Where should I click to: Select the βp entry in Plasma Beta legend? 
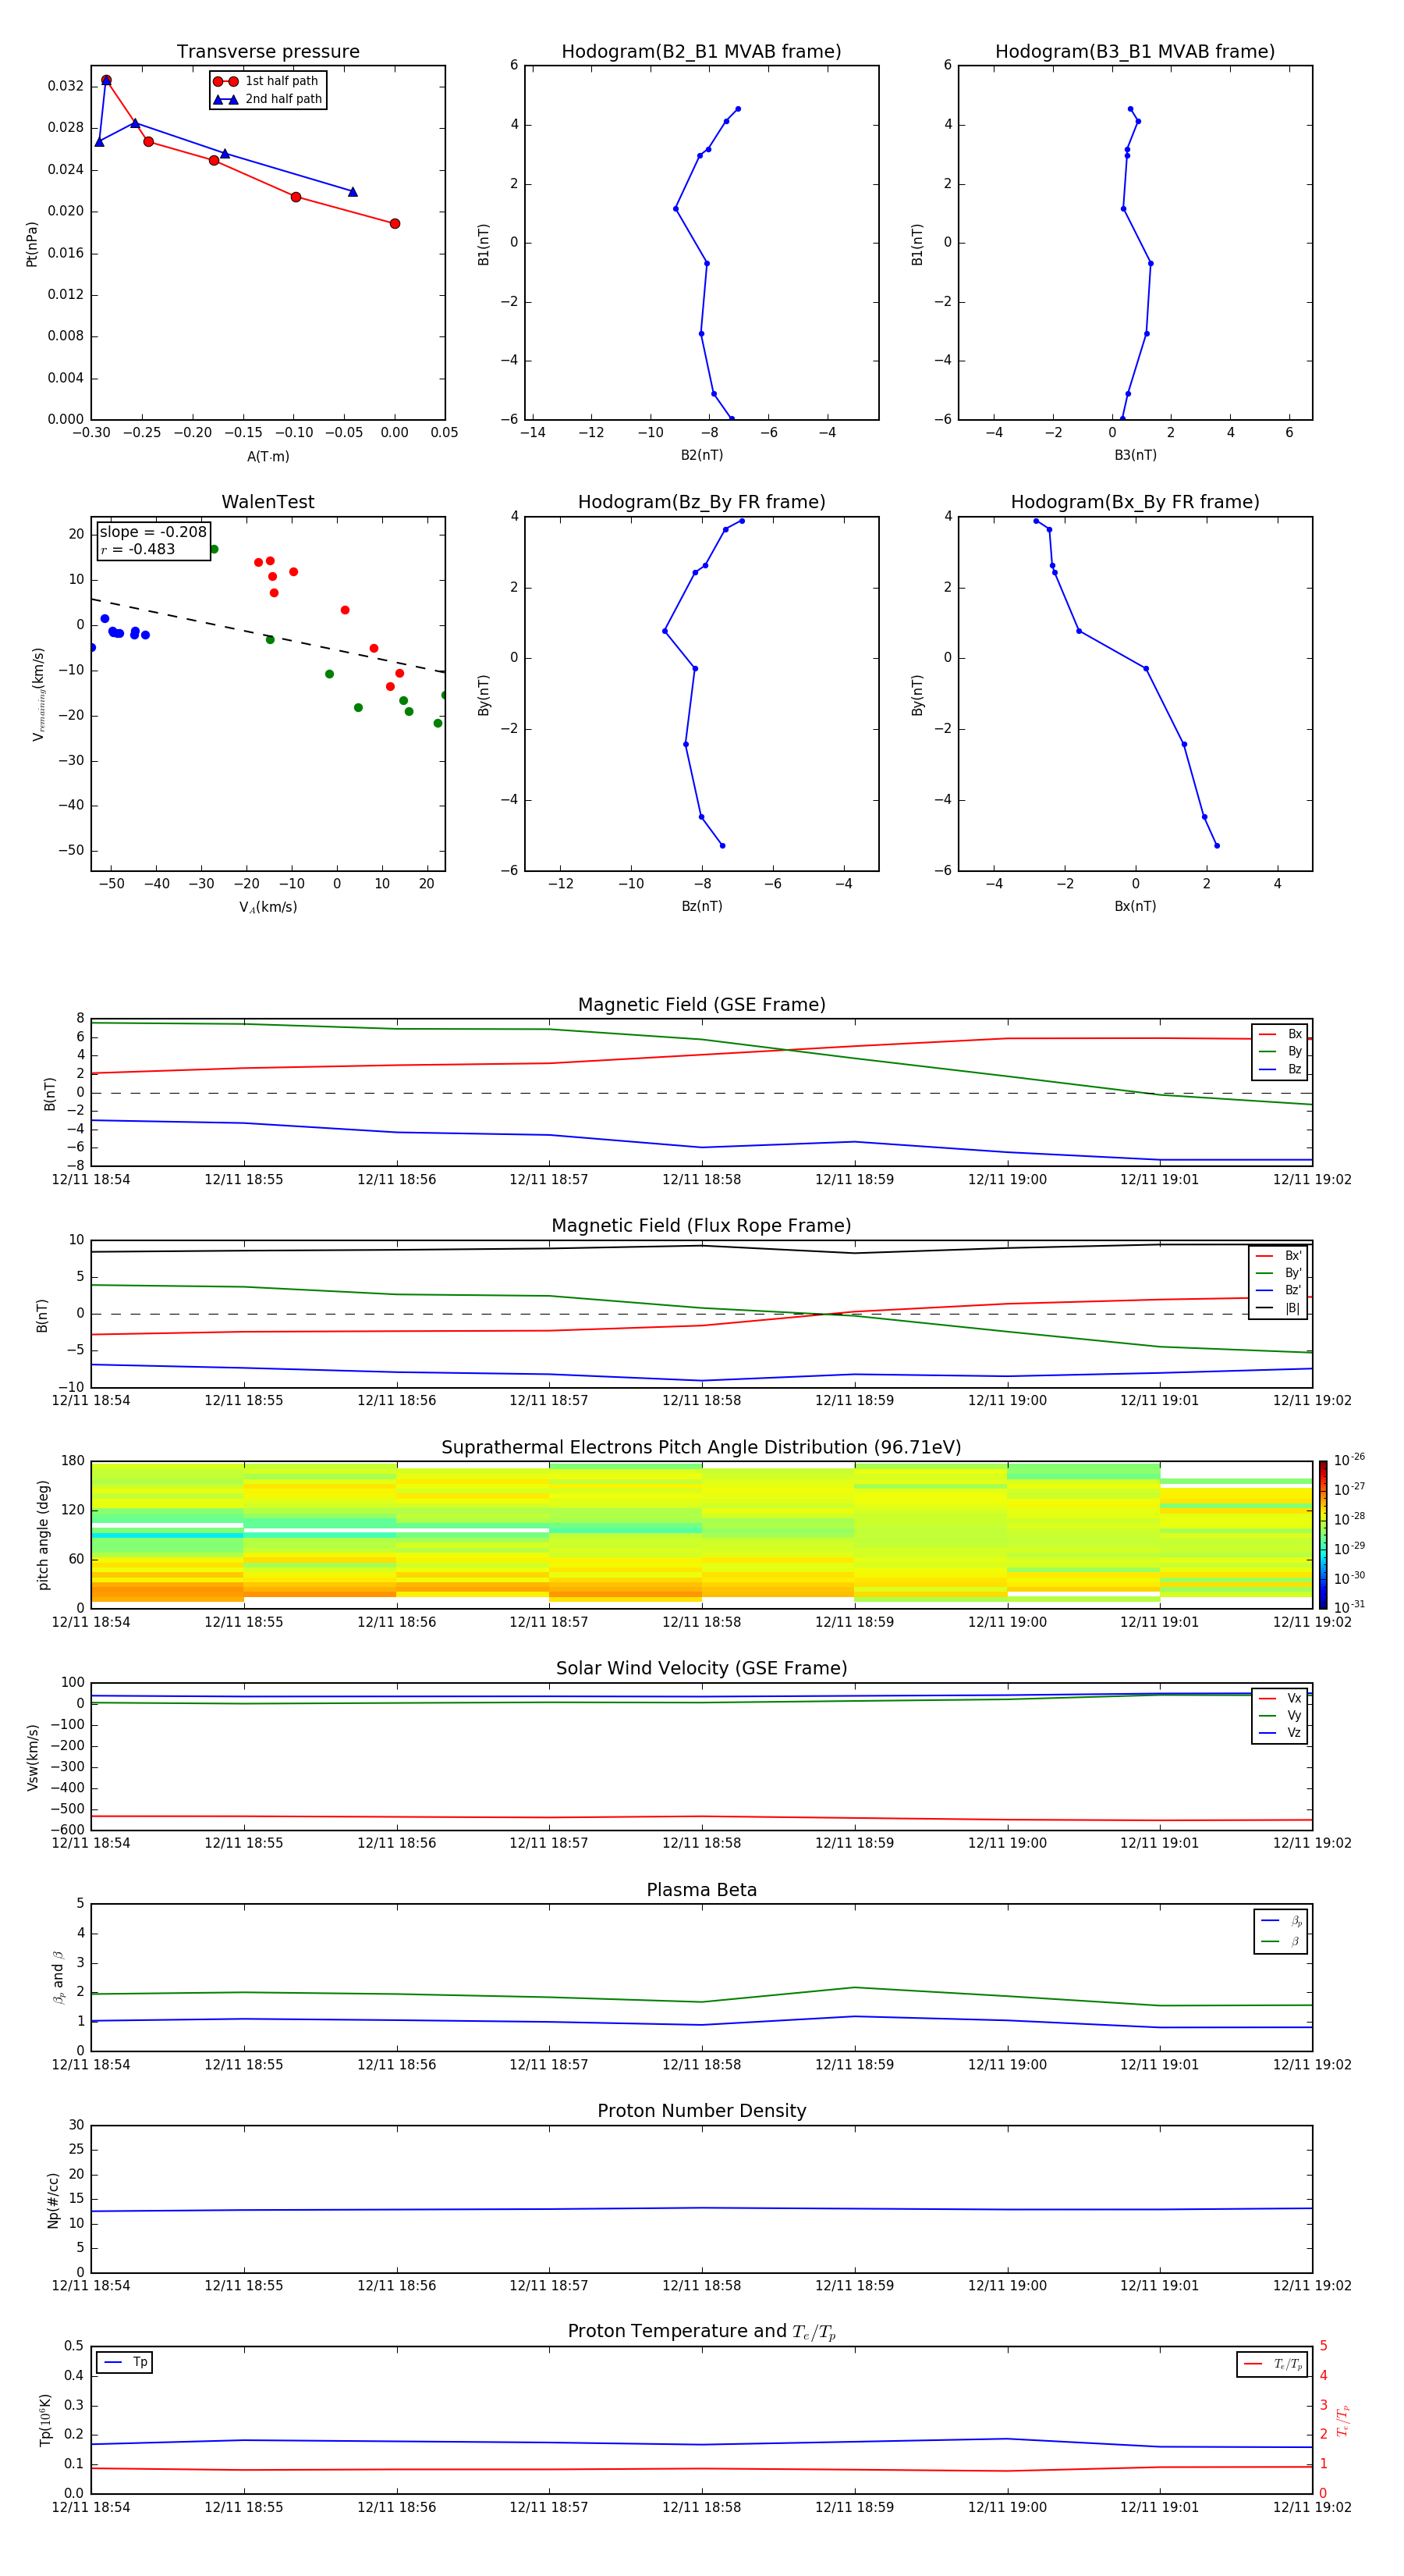pos(1281,1921)
